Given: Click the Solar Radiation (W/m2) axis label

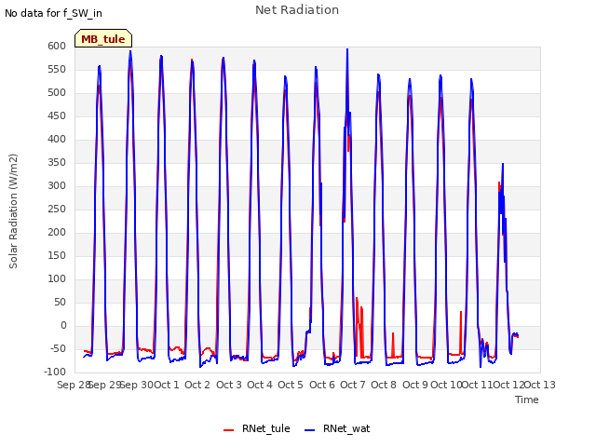Looking at the screenshot, I should tap(13, 211).
